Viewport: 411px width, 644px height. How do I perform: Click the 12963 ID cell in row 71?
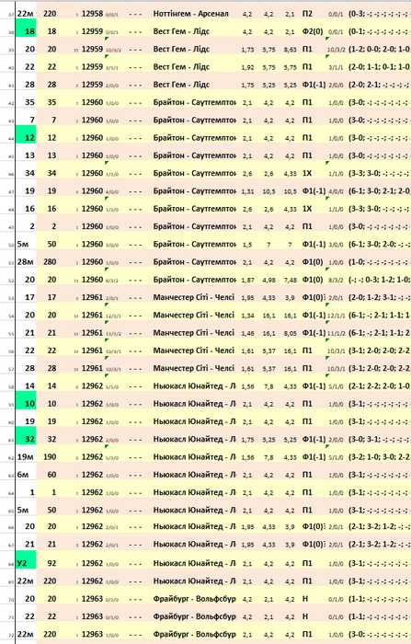tap(92, 616)
